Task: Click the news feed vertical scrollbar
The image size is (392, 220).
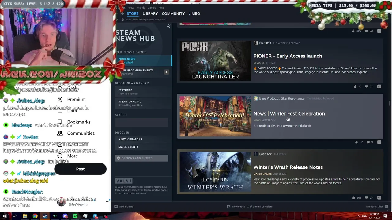Action: click(x=390, y=103)
